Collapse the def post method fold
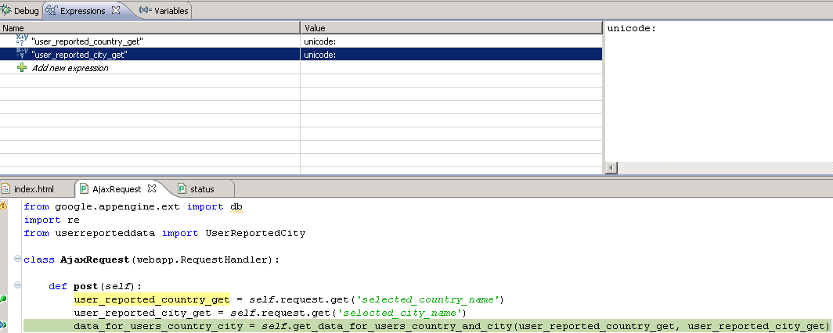 click(17, 285)
